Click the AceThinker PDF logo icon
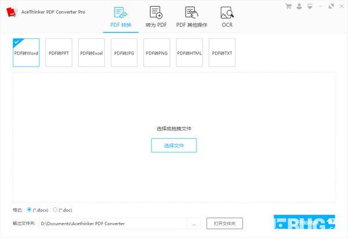The height and width of the screenshot is (238, 348). (x=12, y=12)
